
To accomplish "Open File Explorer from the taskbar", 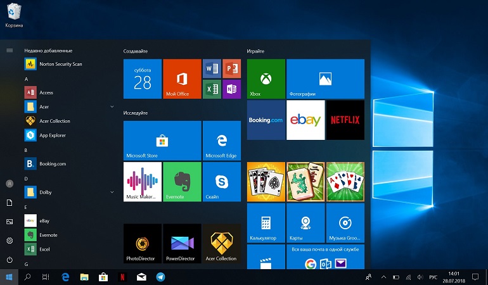I will (84, 277).
